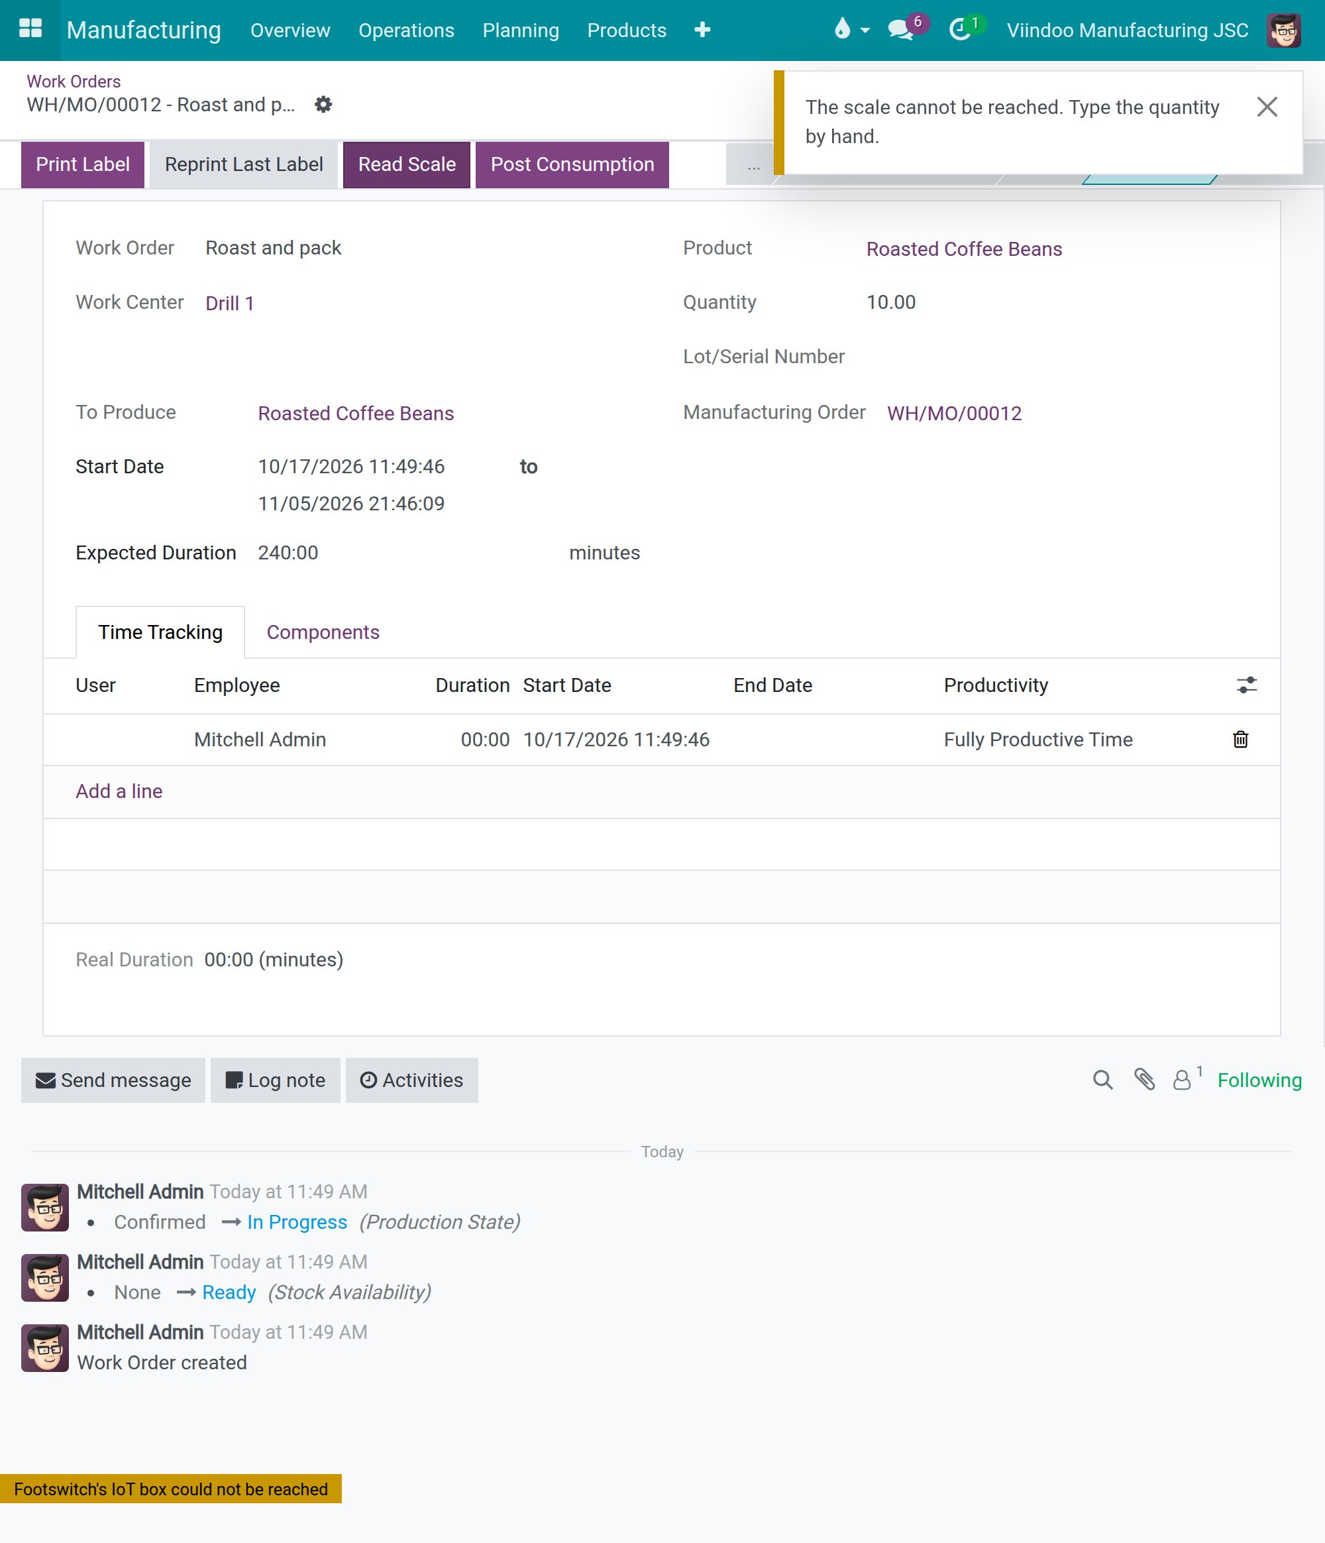Open Planning menu
This screenshot has height=1543, width=1325.
tap(520, 30)
